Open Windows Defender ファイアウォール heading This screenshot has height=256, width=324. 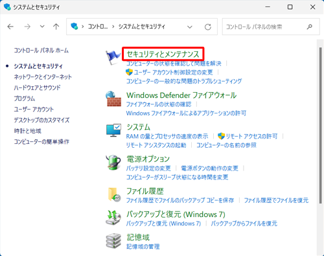181,95
